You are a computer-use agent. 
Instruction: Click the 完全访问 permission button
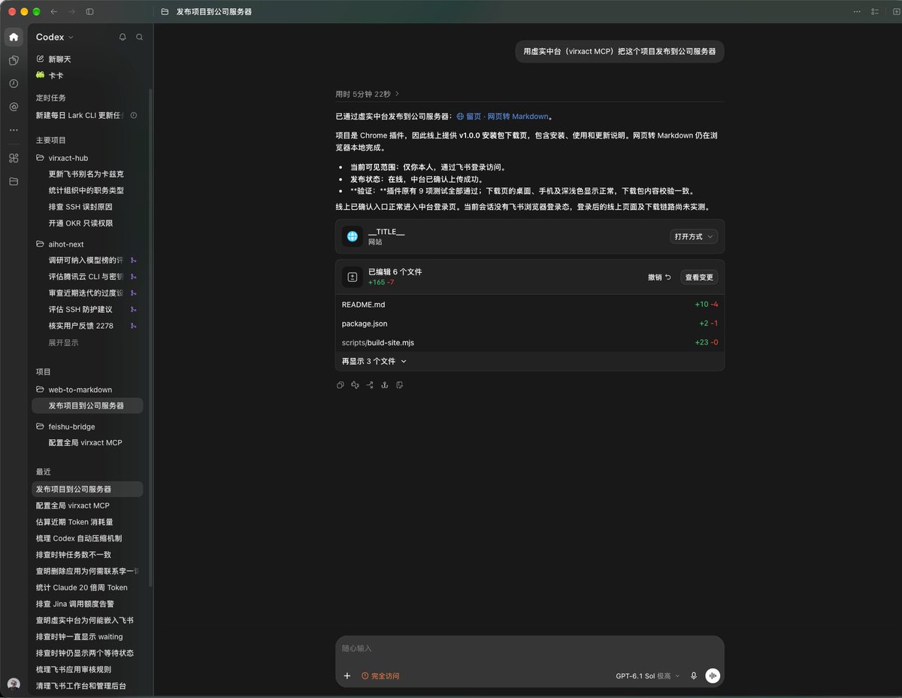coord(380,676)
